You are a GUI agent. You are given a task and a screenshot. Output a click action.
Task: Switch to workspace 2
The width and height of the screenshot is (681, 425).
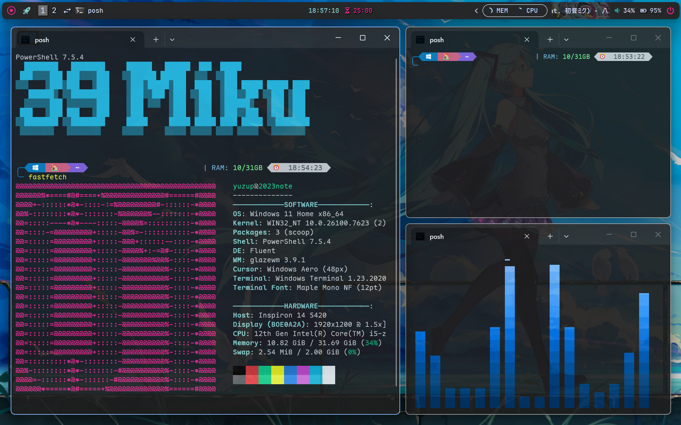click(54, 11)
